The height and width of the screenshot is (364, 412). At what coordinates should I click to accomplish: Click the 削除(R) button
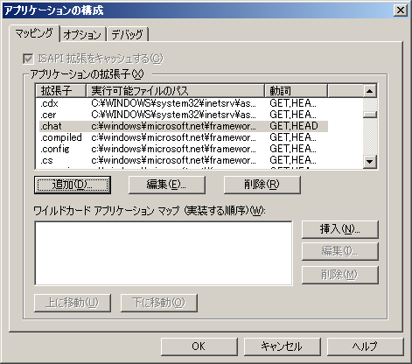click(262, 185)
